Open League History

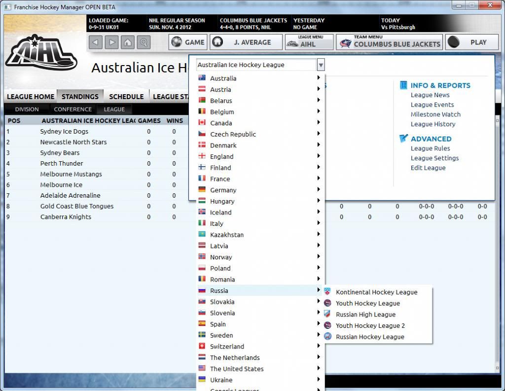pos(433,124)
